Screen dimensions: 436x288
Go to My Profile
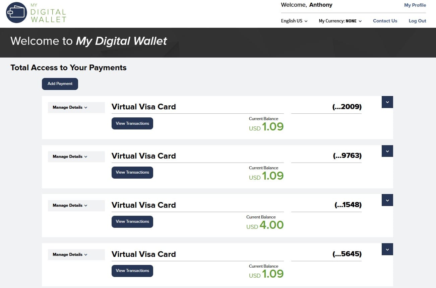(x=415, y=5)
